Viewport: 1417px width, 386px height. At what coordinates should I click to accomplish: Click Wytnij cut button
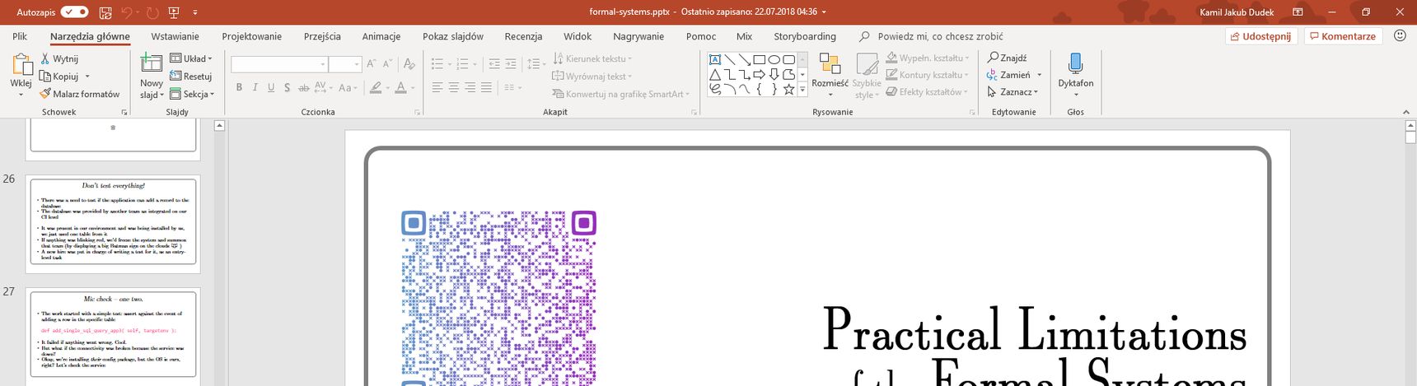pyautogui.click(x=59, y=58)
